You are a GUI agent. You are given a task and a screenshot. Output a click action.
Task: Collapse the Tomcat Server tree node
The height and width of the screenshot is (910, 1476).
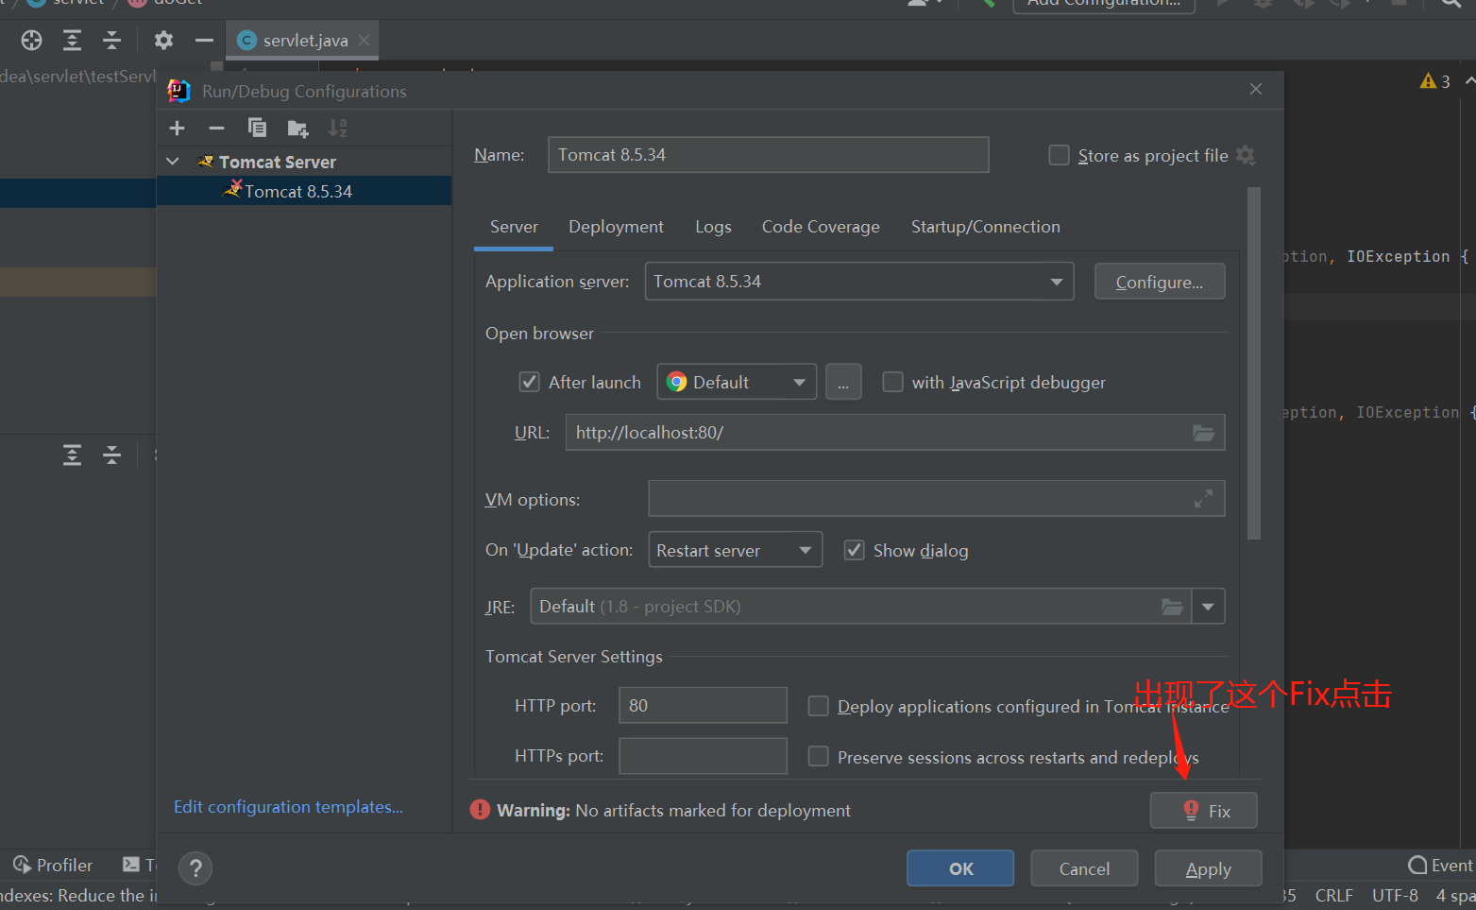click(x=173, y=162)
